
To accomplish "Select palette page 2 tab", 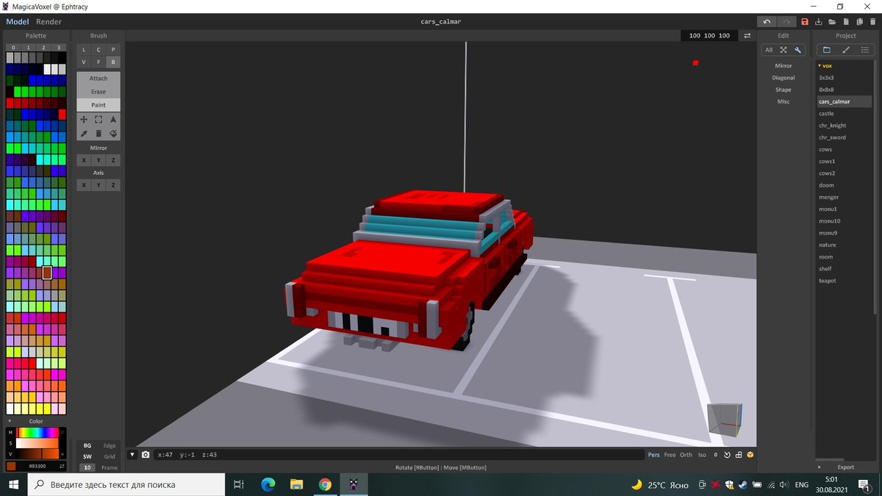I will point(43,47).
